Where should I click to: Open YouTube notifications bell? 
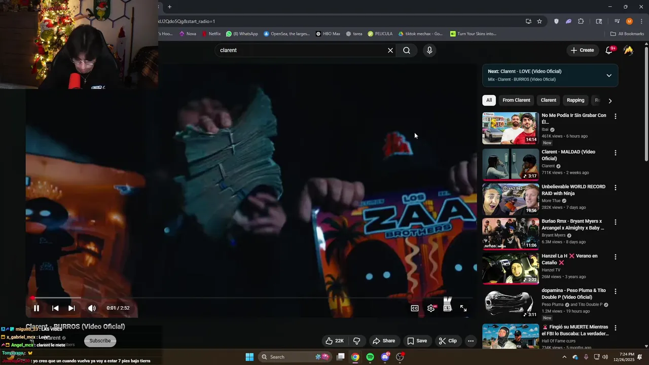[609, 50]
